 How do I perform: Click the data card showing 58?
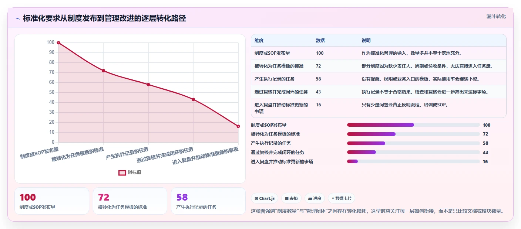click(x=208, y=201)
